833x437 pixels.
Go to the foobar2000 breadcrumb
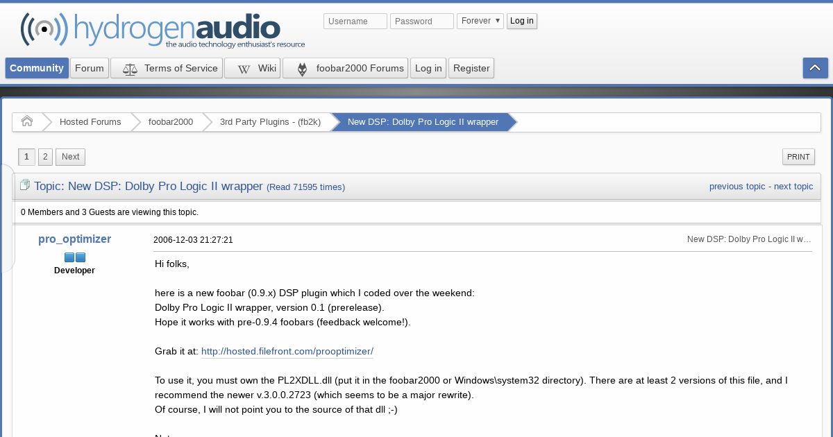coord(171,122)
